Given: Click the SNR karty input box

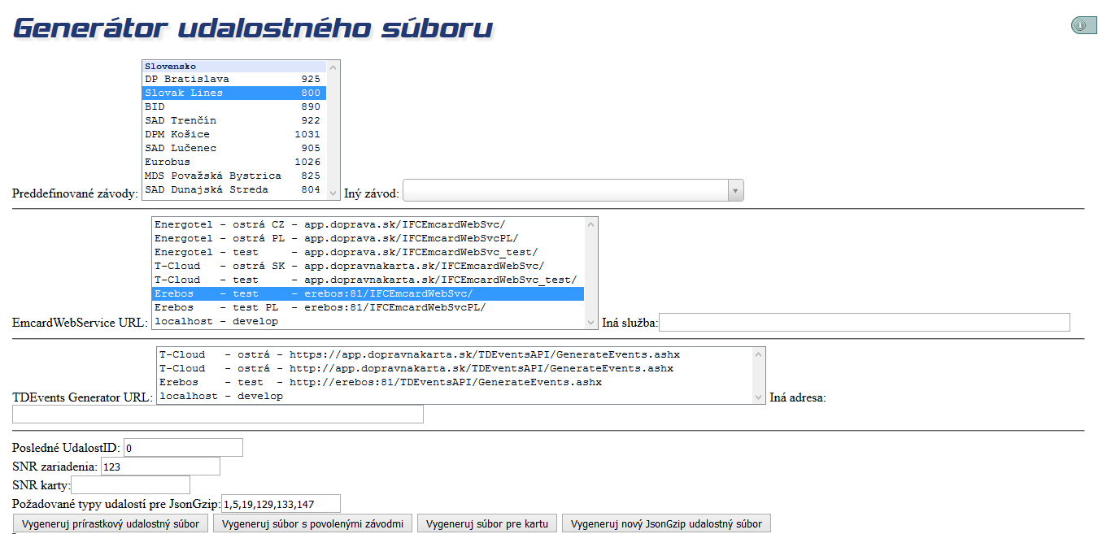Looking at the screenshot, I should [131, 485].
